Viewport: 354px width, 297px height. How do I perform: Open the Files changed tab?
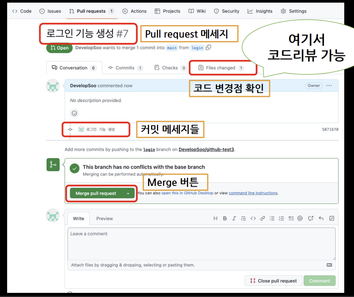coord(221,68)
